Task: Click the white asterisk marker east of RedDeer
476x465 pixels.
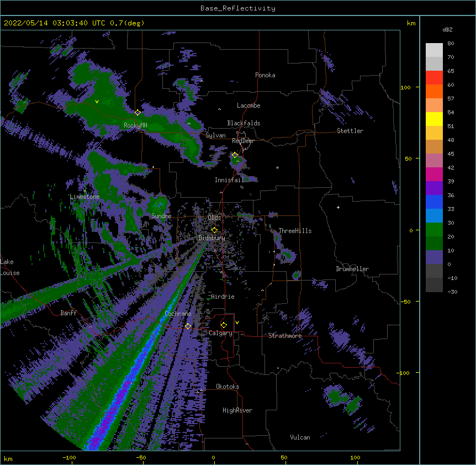Action: tap(277, 167)
